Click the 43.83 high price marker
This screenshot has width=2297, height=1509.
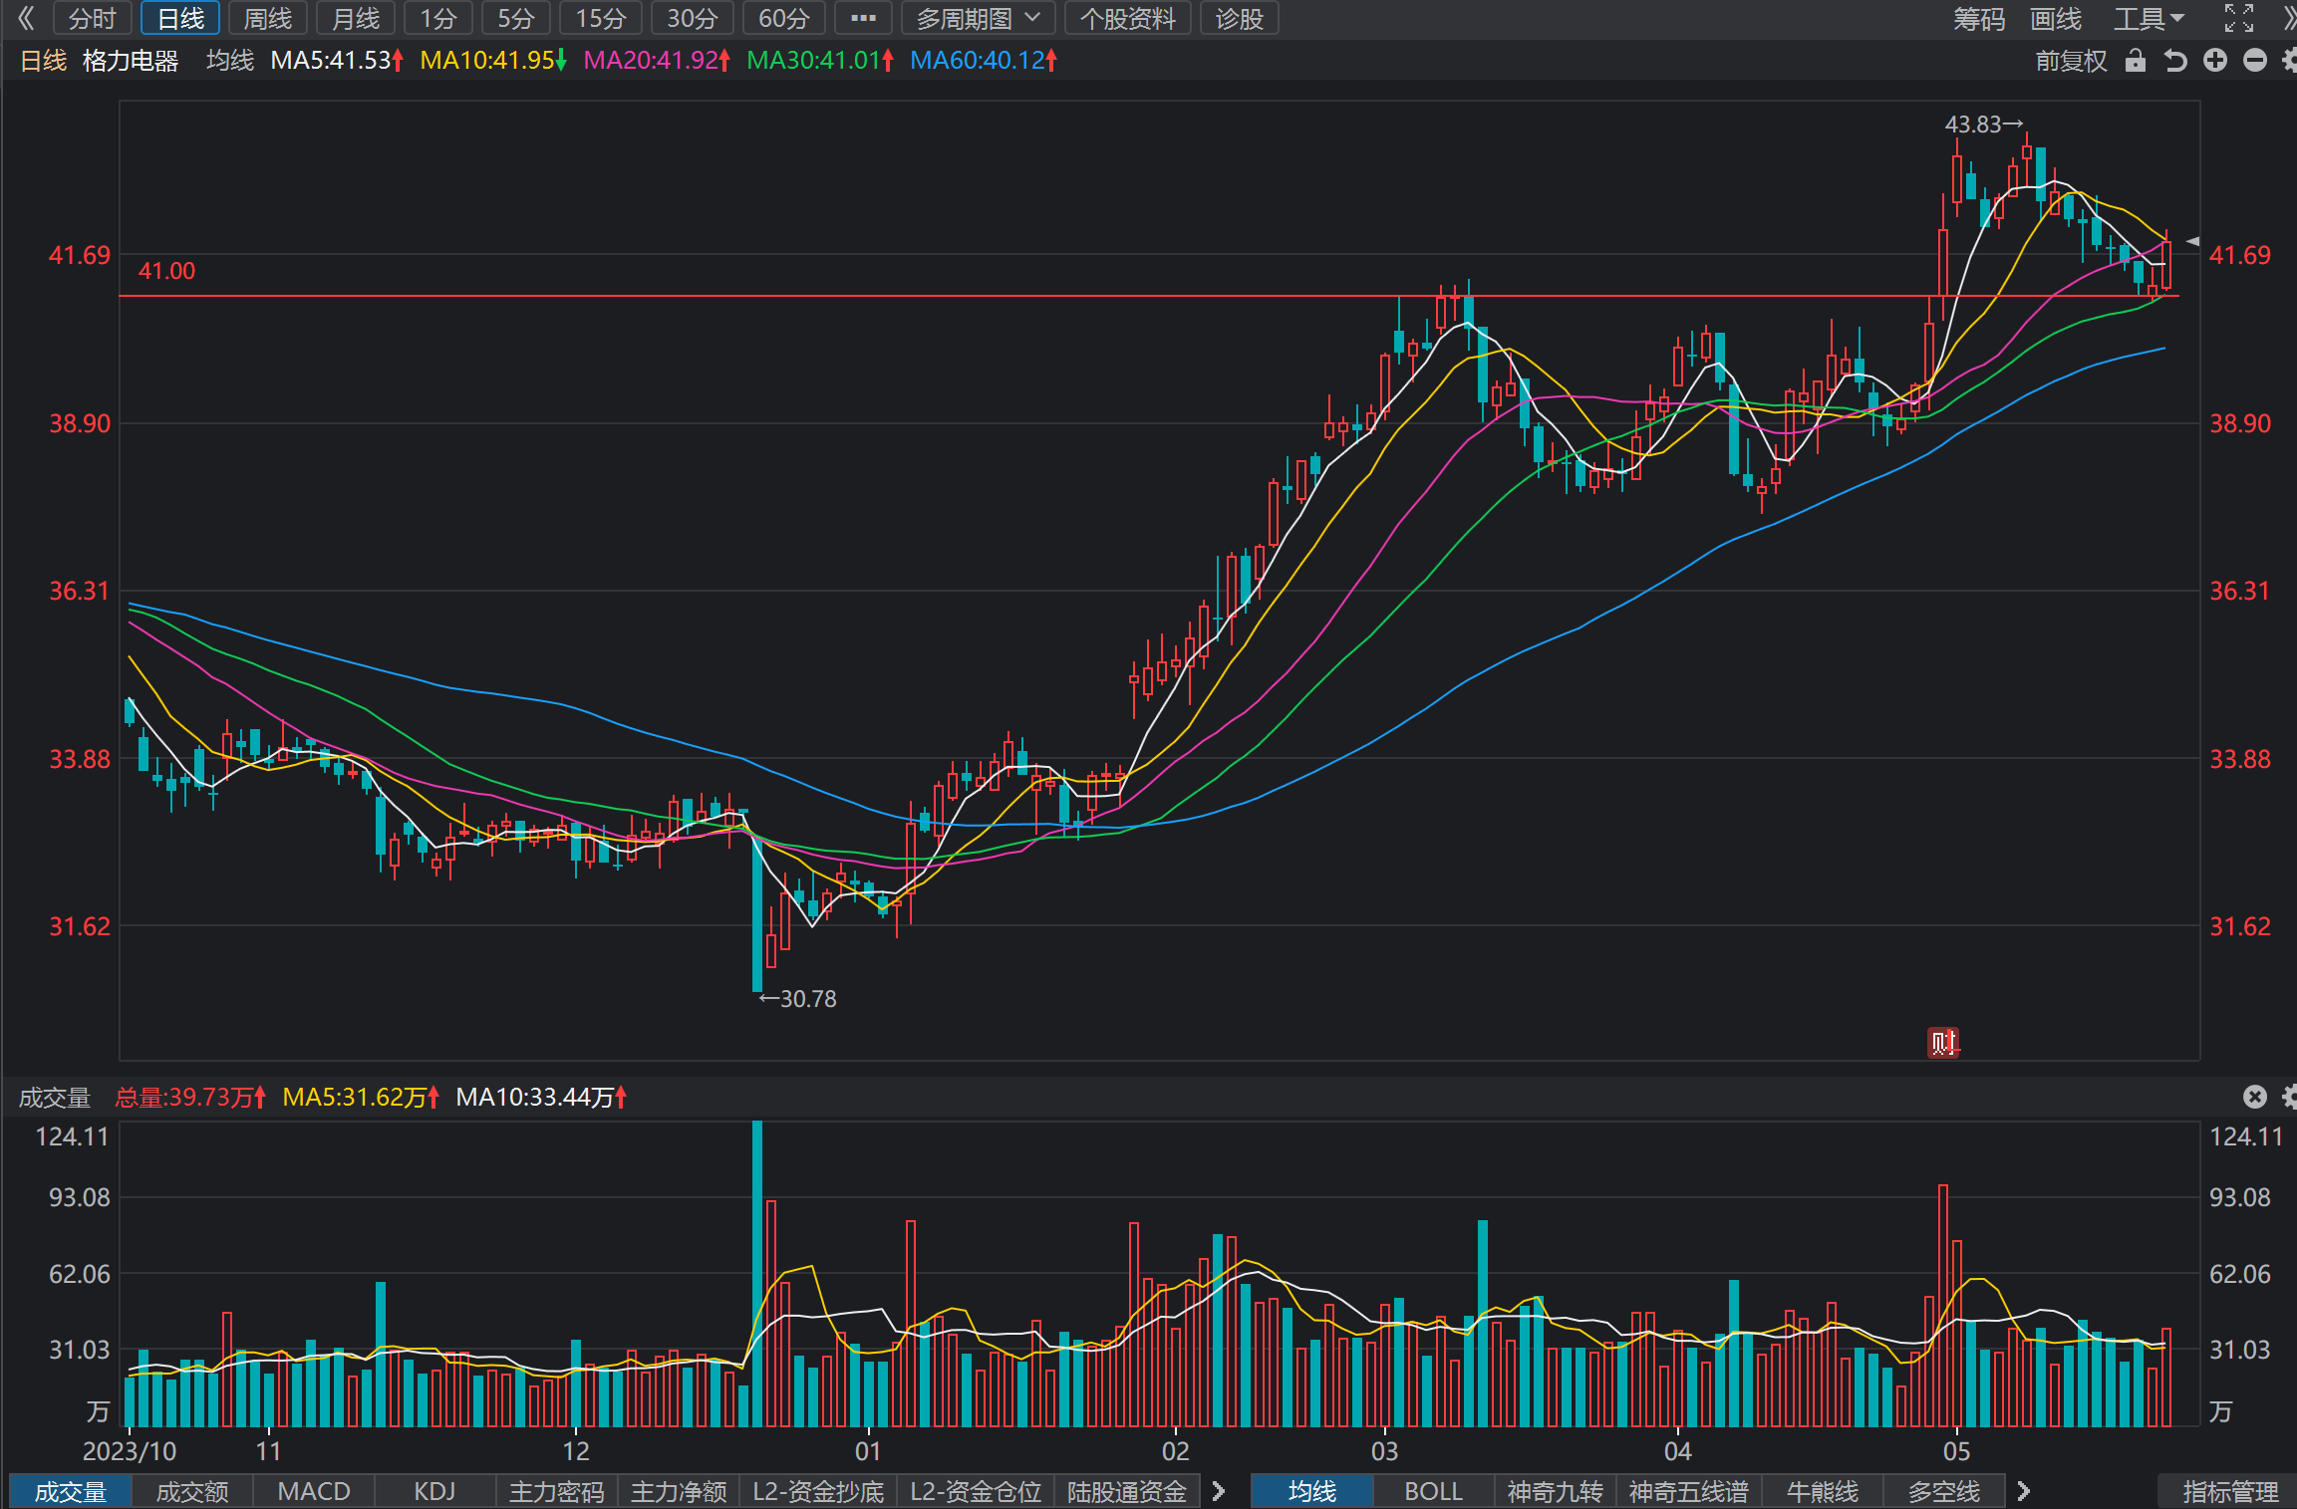[1984, 125]
